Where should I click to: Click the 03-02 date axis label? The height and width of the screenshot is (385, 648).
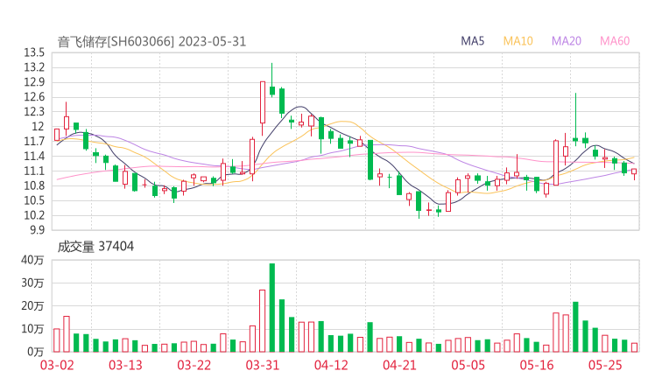57,365
